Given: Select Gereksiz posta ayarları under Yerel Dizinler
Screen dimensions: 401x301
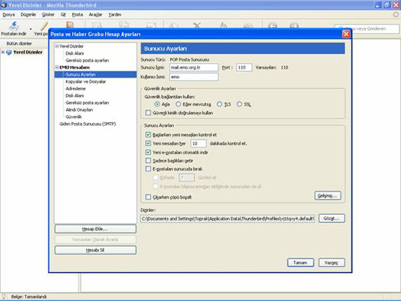Looking at the screenshot, I should pyautogui.click(x=87, y=60).
